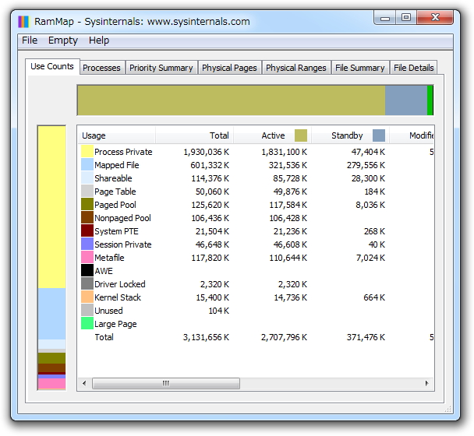Select the Nonpaged Pool row label
Image resolution: width=474 pixels, height=436 pixels.
click(x=122, y=218)
